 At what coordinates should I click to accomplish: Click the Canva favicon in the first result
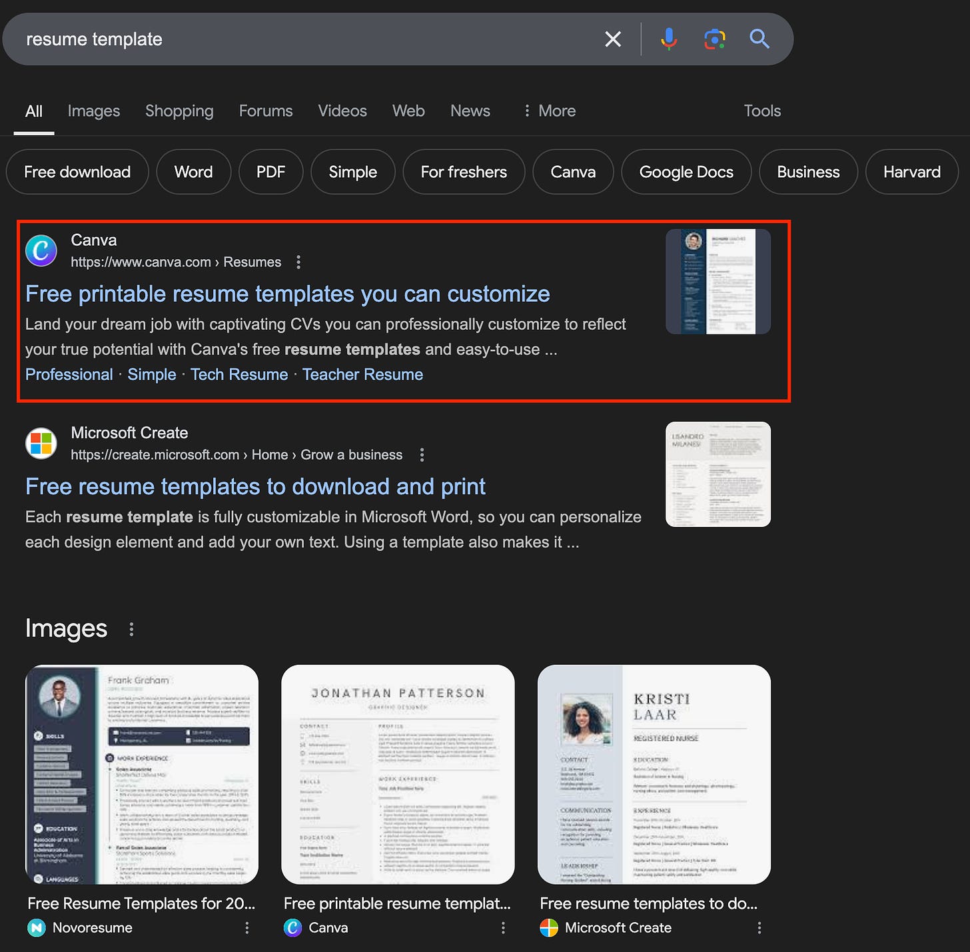41,251
